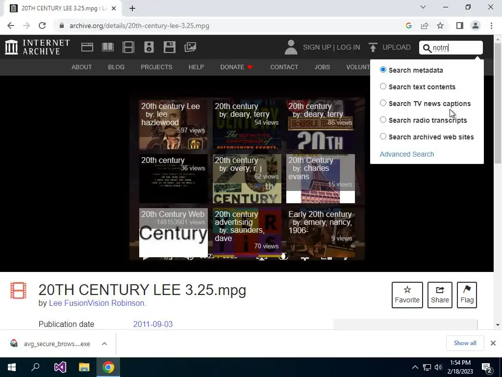Open the Web (Wayback) media icon

(x=87, y=47)
